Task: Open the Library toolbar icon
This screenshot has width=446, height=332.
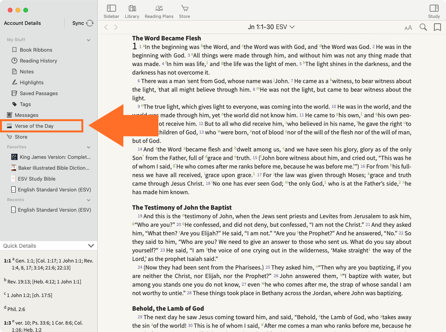Action: [x=132, y=8]
